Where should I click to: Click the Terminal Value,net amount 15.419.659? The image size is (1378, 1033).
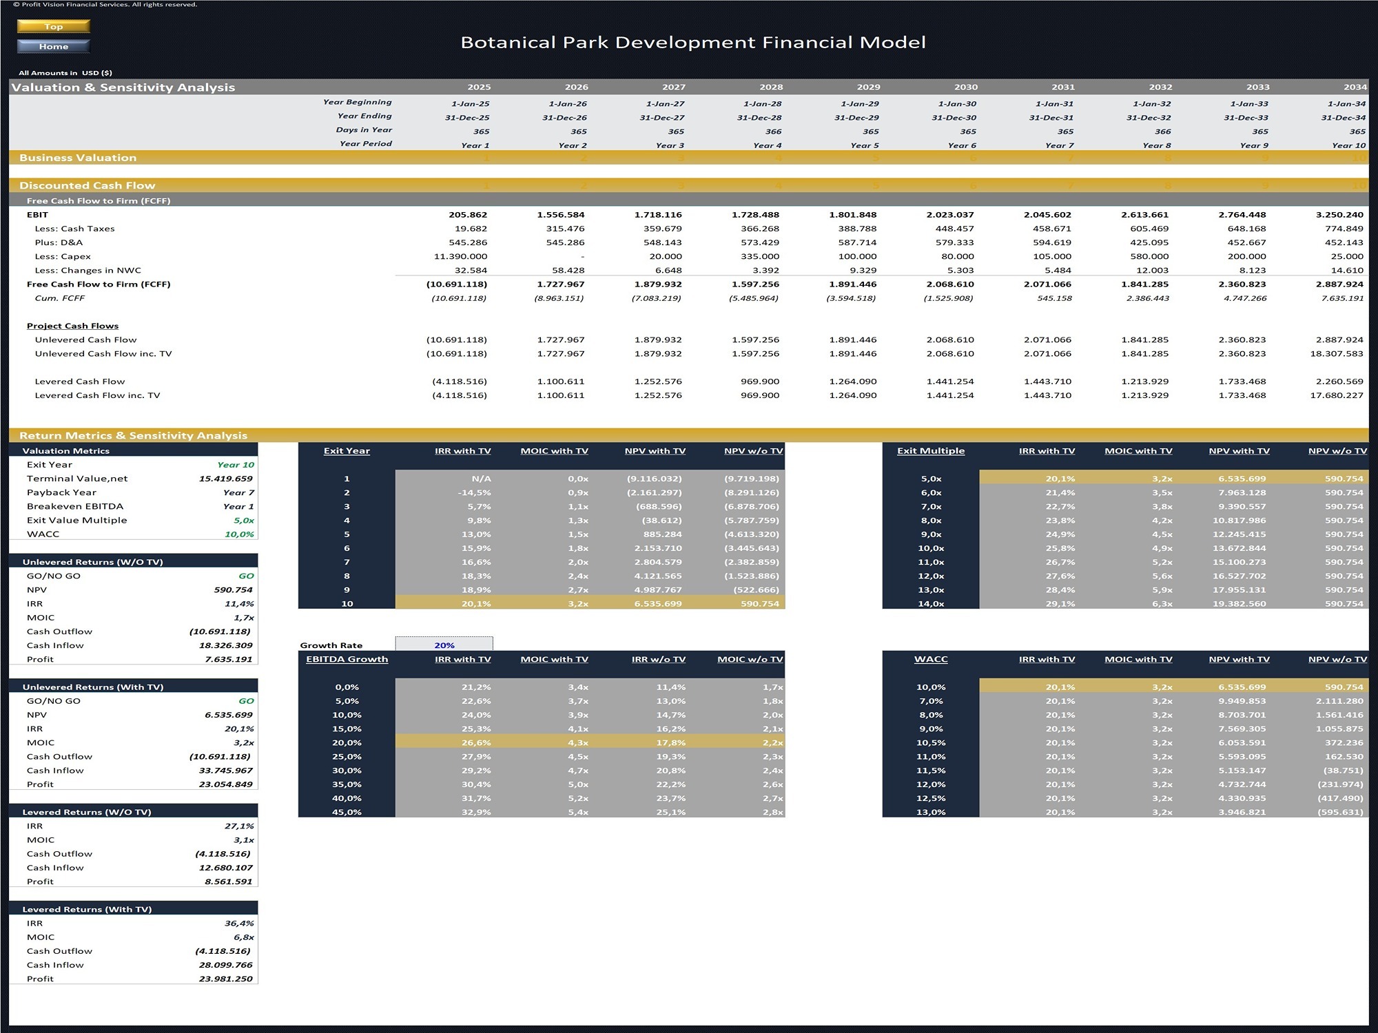(x=225, y=479)
